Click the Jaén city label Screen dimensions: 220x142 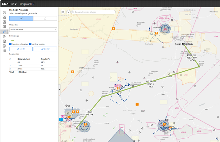(x=163, y=94)
